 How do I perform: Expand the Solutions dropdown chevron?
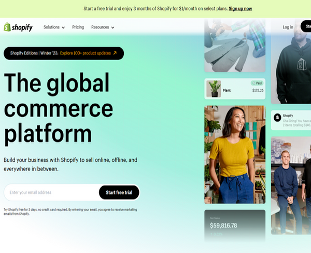tap(63, 27)
